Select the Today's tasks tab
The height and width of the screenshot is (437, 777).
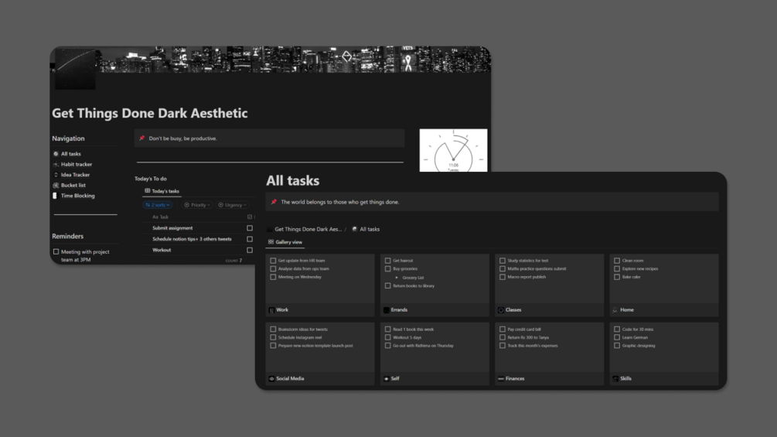point(162,191)
